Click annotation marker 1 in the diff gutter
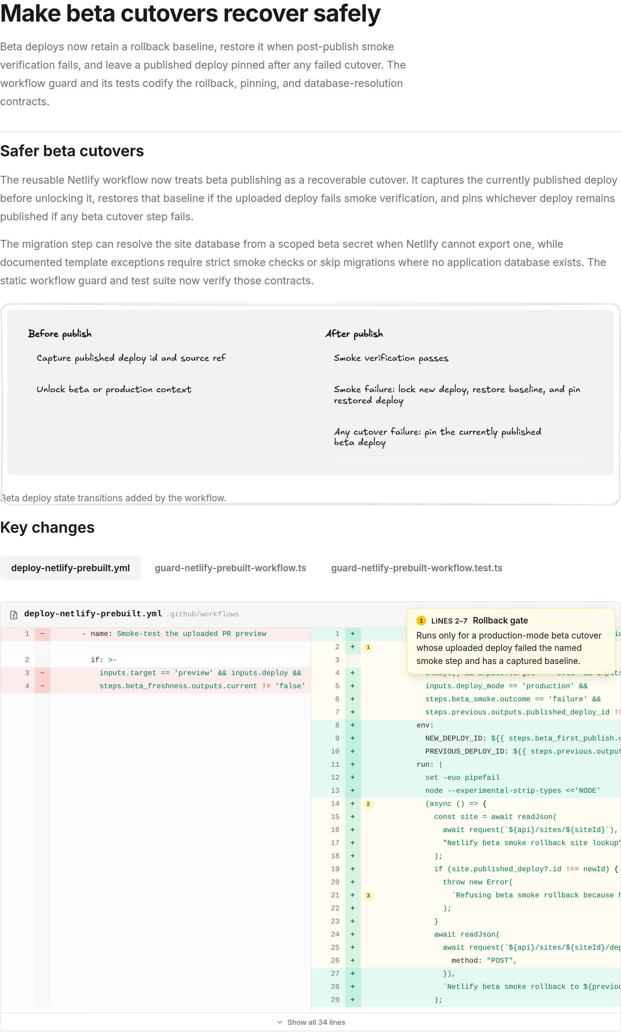This screenshot has width=621, height=1032. pyautogui.click(x=368, y=647)
